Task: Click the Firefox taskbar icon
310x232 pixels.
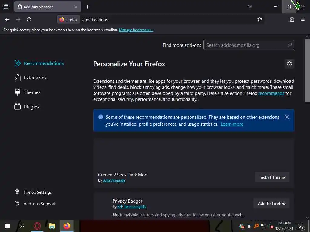Action: tap(67, 226)
